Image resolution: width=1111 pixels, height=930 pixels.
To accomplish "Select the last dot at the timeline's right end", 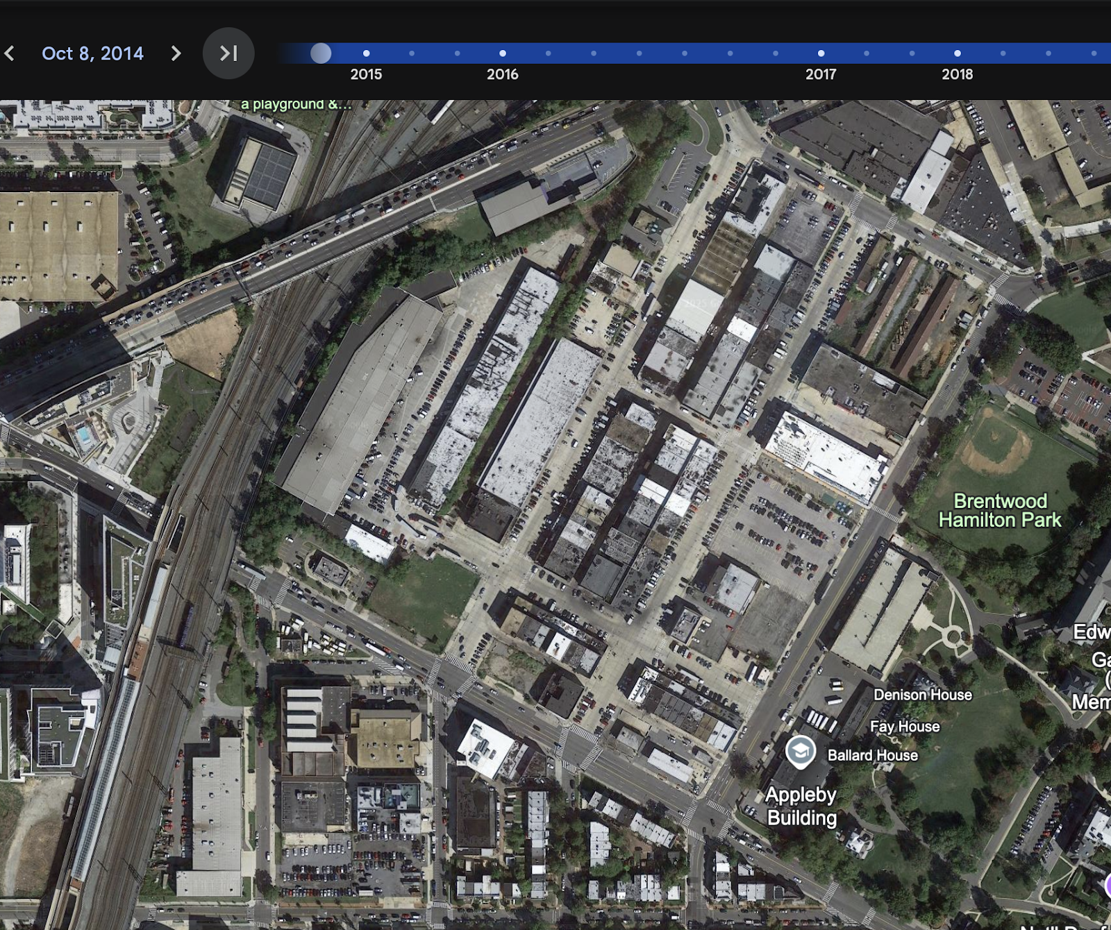I will [x=1094, y=52].
